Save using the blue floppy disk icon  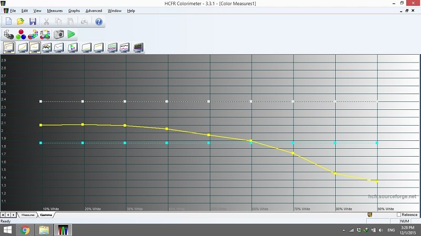tap(33, 22)
